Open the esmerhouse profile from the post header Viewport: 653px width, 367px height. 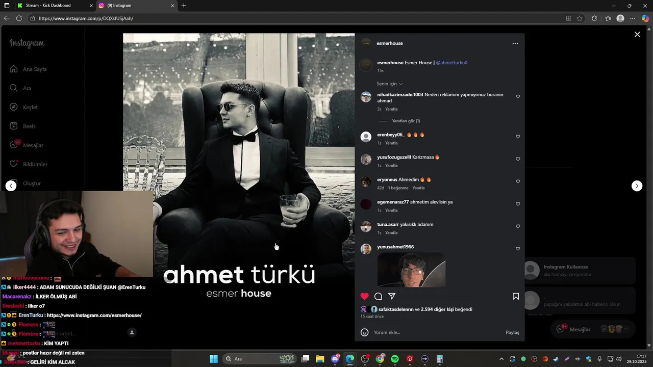[390, 43]
